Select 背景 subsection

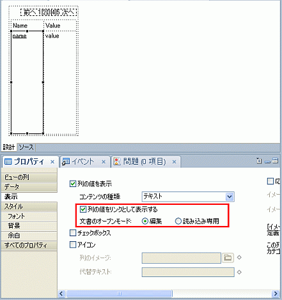pyautogui.click(x=29, y=226)
